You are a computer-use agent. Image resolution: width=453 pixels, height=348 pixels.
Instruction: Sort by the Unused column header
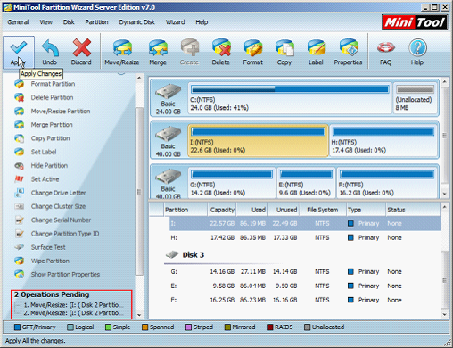[284, 210]
